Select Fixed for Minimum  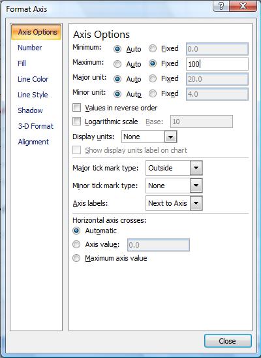(153, 48)
